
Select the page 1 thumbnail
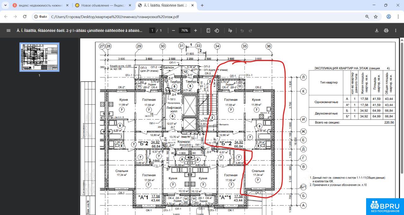point(39,57)
